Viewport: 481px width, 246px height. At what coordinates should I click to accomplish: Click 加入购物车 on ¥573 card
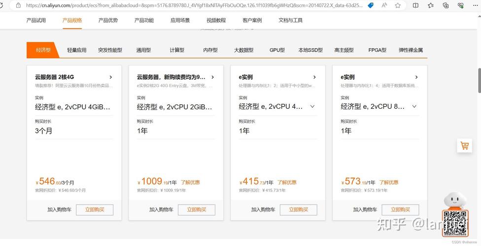[x=365, y=210]
